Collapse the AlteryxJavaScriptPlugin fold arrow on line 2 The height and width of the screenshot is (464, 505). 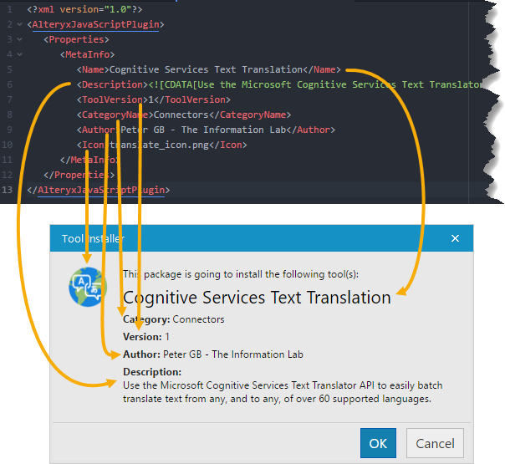[19, 24]
